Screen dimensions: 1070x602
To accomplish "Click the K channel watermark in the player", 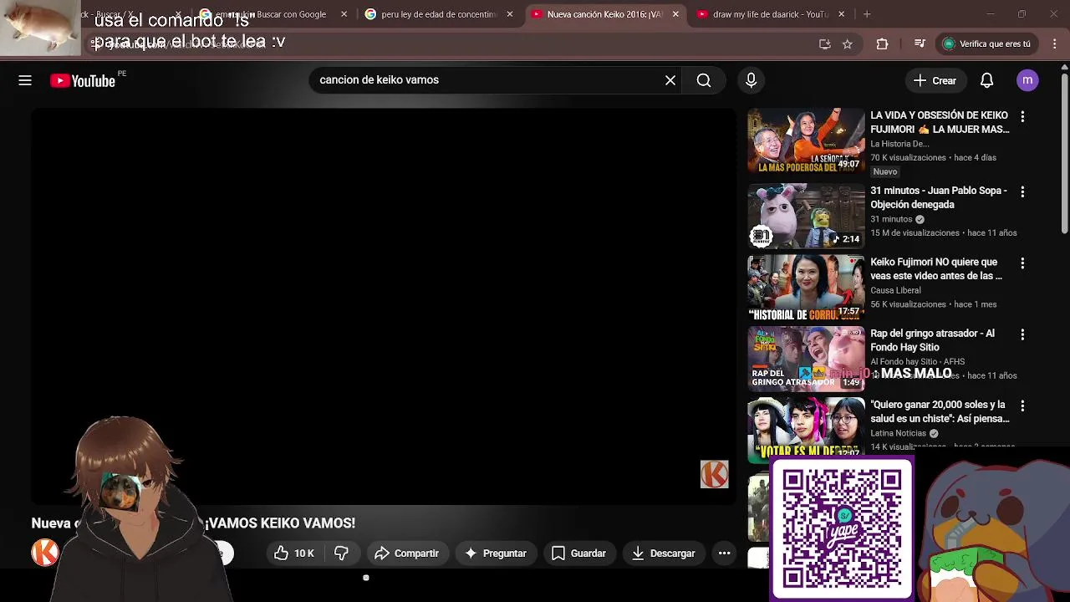I will [715, 474].
